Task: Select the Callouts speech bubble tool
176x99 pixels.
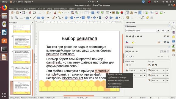Action: [x=89, y=18]
